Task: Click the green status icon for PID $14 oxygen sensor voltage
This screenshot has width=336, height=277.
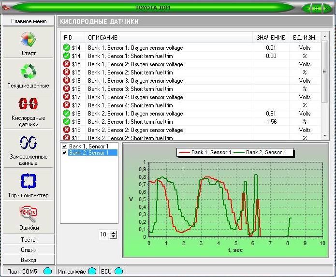Action: pyautogui.click(x=66, y=48)
